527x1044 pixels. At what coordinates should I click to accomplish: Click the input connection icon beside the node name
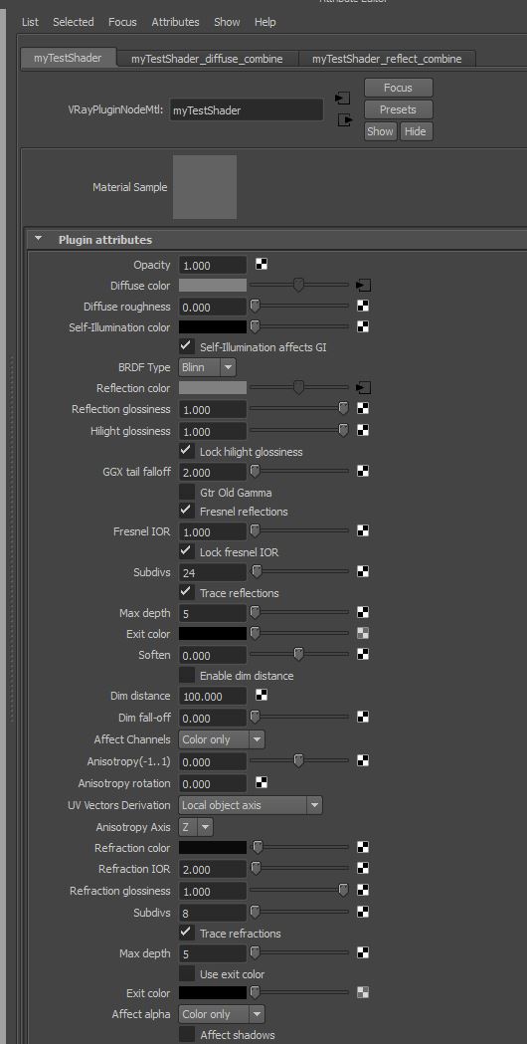(x=343, y=98)
